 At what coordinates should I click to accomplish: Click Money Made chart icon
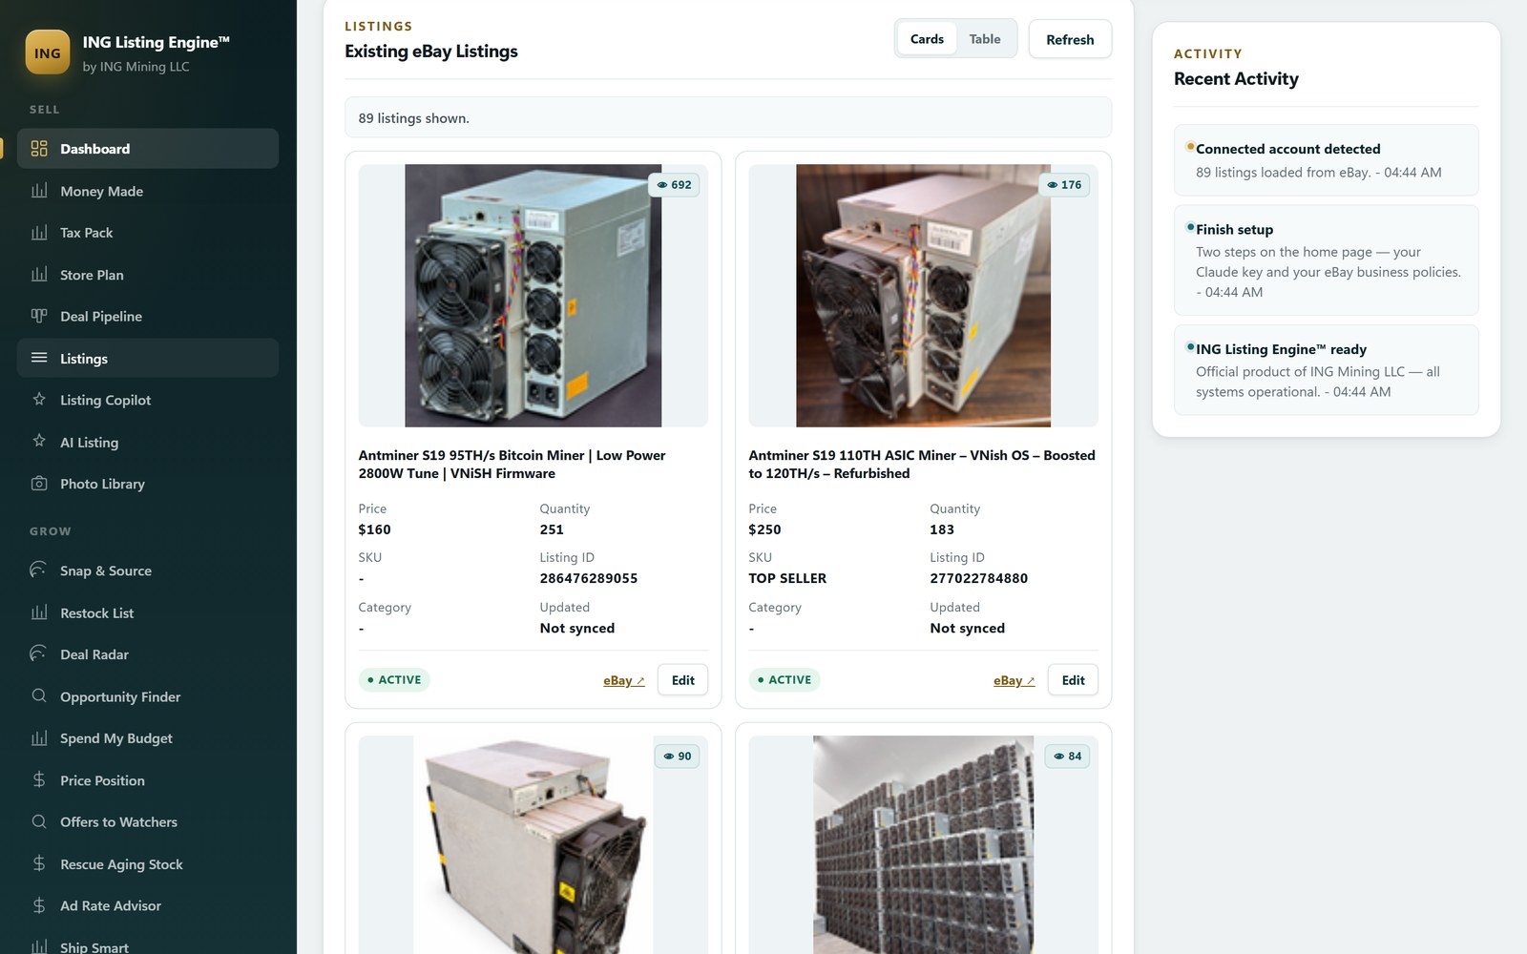coord(39,191)
